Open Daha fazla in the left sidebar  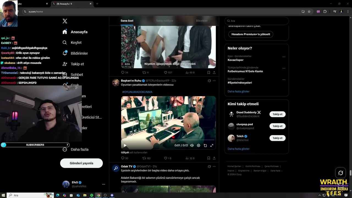pos(75,150)
